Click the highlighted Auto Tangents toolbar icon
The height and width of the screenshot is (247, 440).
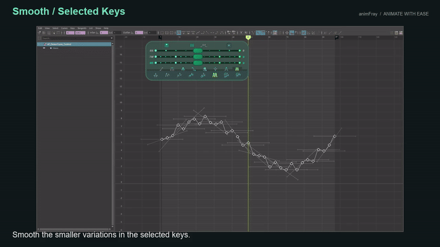tap(179, 33)
